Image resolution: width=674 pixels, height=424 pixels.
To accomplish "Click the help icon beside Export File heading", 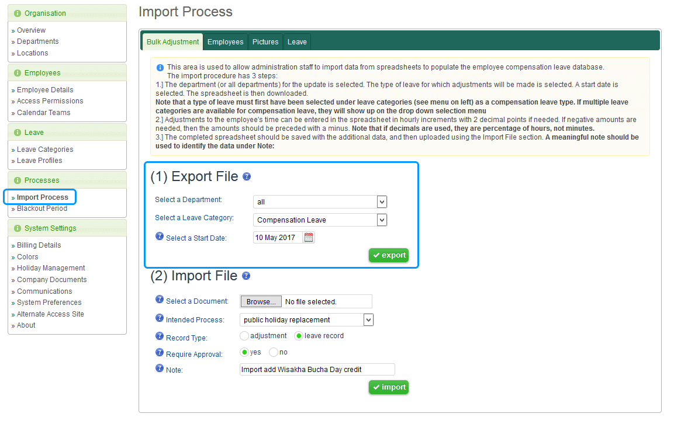I will click(x=247, y=176).
